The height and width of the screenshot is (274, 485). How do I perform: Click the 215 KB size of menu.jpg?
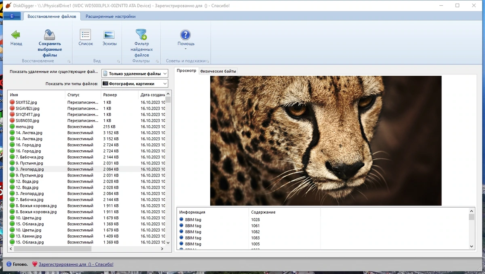pos(109,127)
